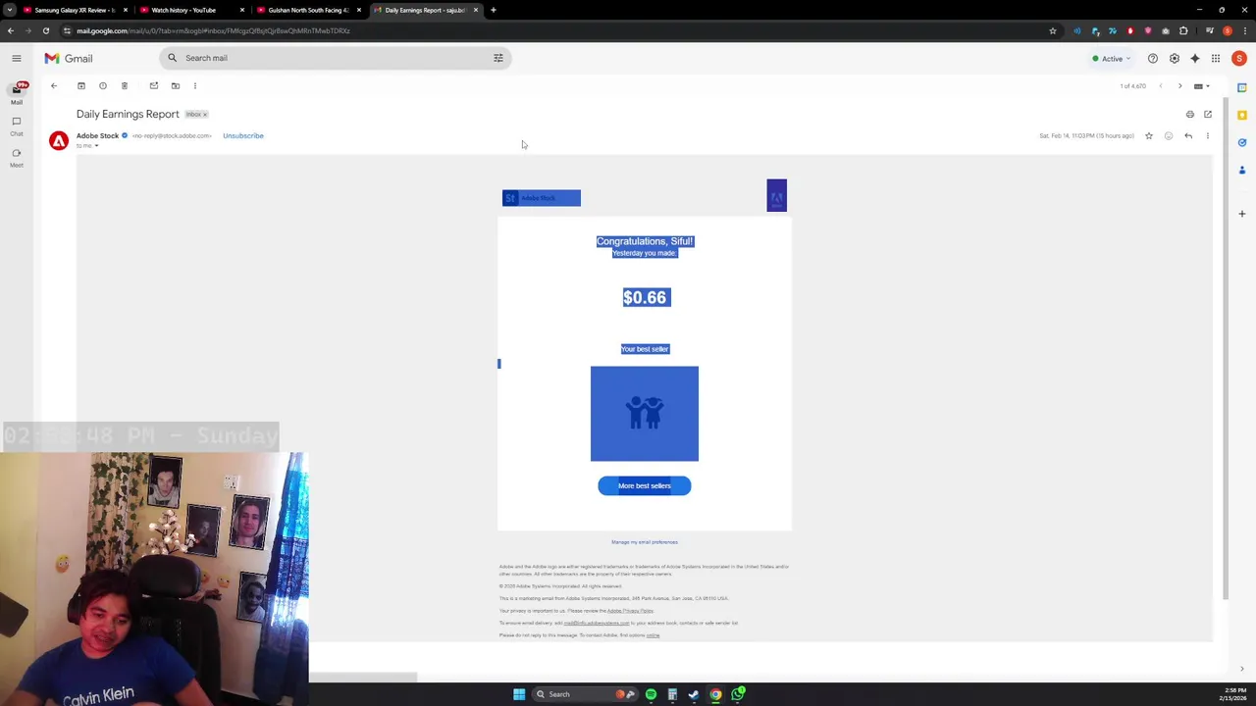Bookmark this page star icon

[1053, 30]
